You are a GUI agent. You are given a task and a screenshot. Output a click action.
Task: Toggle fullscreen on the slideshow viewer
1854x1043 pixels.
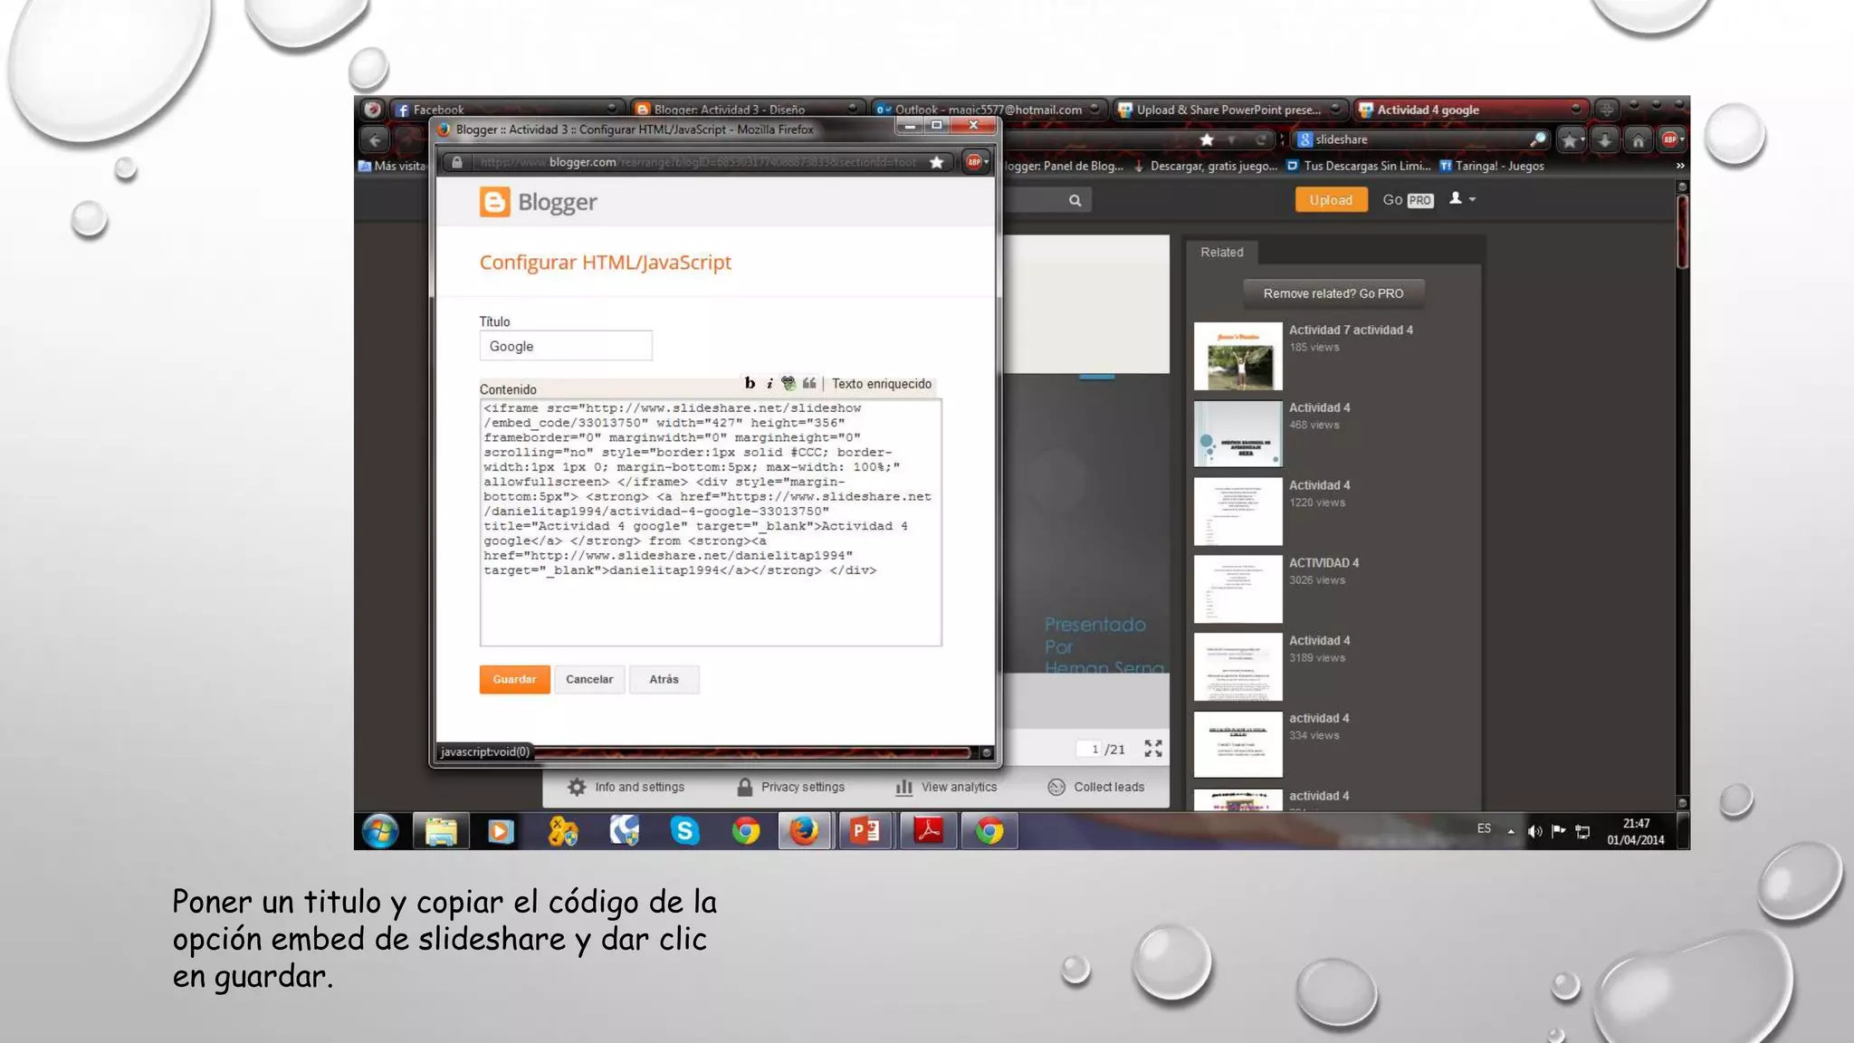(1152, 748)
